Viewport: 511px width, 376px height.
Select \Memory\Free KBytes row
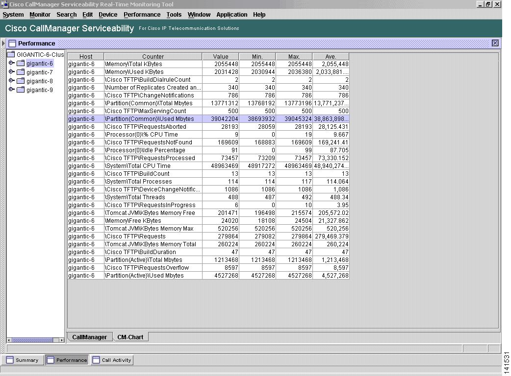208,220
